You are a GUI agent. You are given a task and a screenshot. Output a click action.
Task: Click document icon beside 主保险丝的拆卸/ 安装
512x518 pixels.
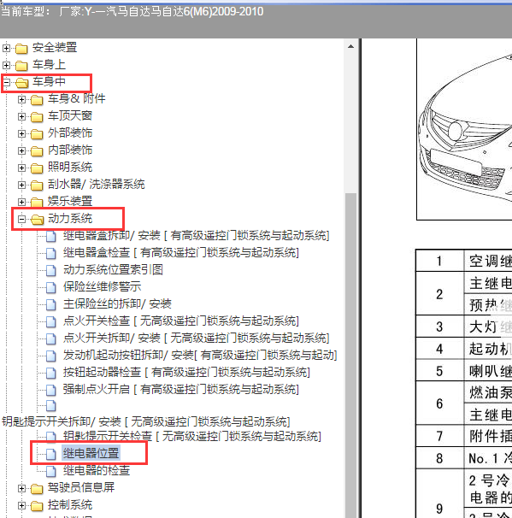[x=51, y=304]
